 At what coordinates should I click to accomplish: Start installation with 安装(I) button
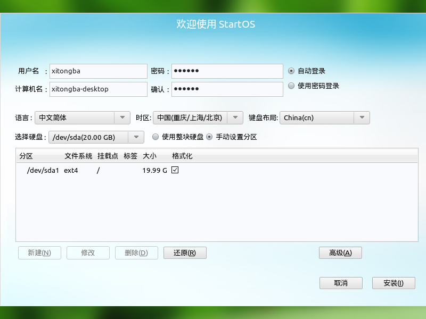[x=394, y=283]
